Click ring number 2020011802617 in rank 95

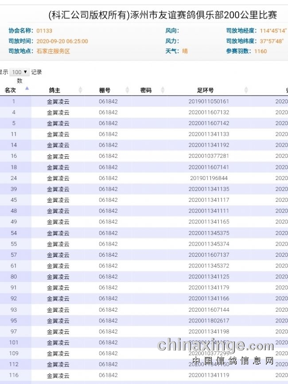[209, 321]
